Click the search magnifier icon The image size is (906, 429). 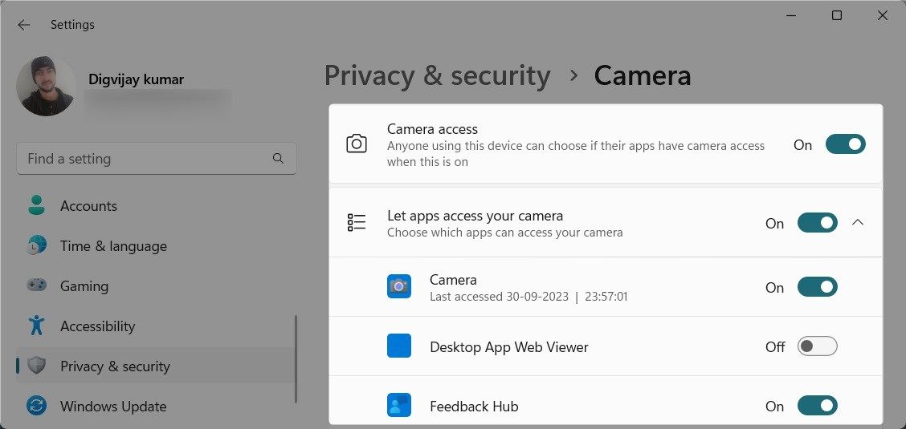(278, 159)
